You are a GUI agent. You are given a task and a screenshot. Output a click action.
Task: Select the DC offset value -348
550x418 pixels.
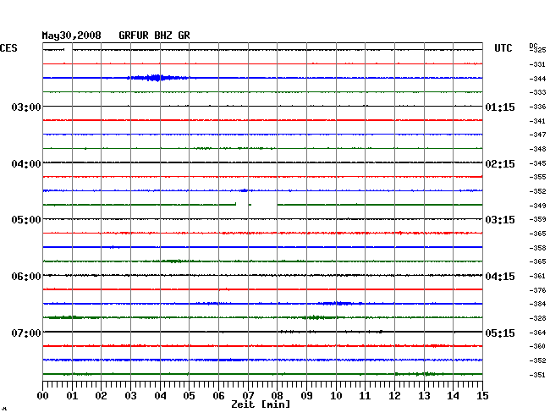(x=537, y=149)
